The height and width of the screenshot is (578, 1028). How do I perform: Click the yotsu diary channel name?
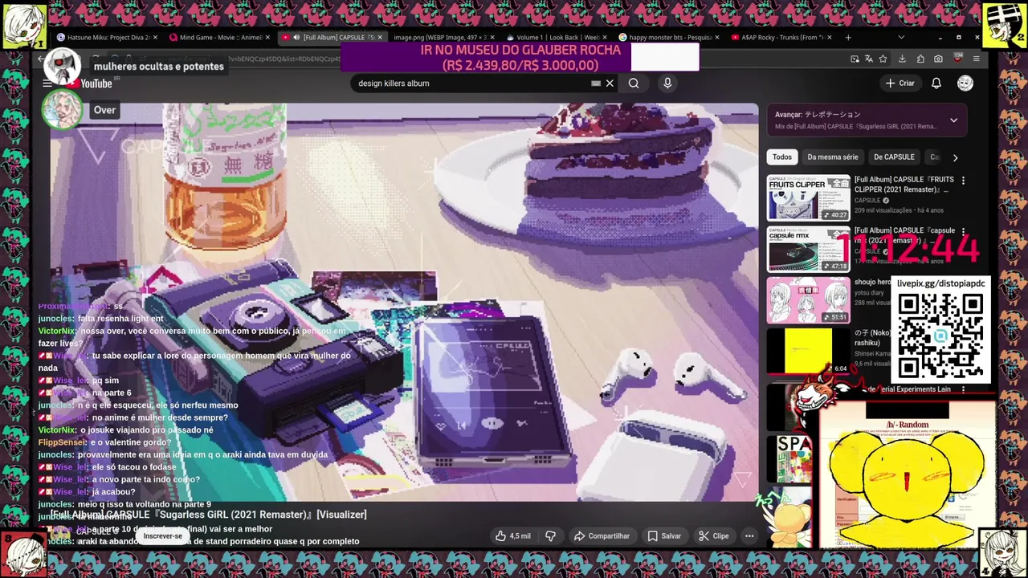(x=871, y=293)
